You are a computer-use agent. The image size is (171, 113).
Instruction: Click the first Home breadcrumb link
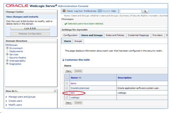click(x=67, y=16)
